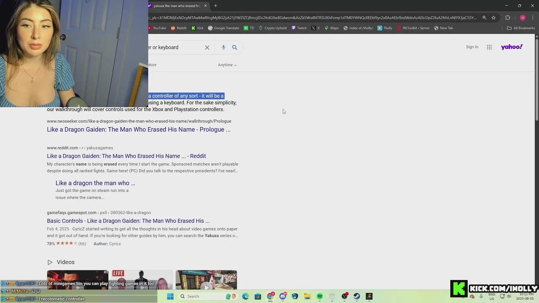Open the Anytime time filter dropdown

[227, 65]
